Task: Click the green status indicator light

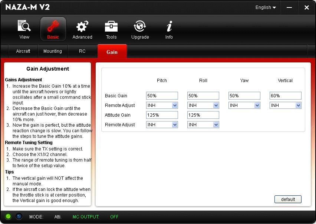Action: click(x=8, y=217)
